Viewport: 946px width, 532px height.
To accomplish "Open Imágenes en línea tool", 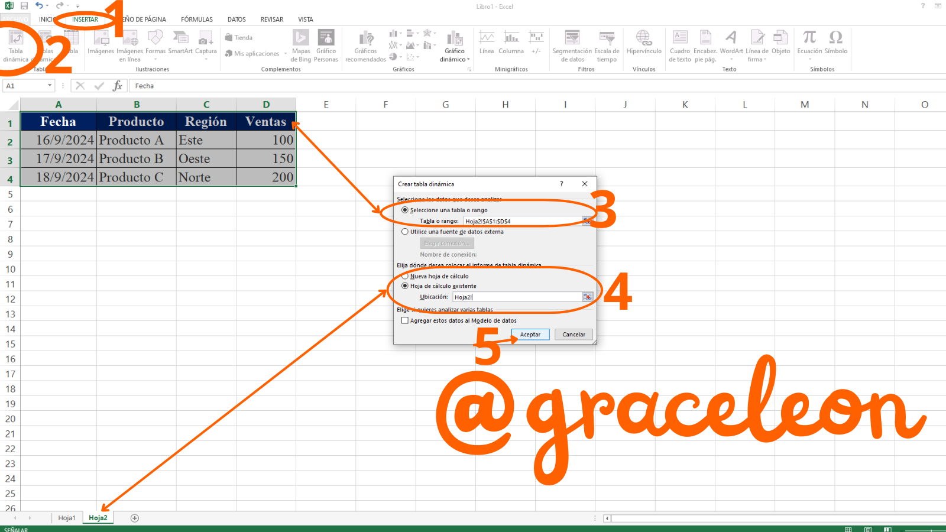I will (x=130, y=46).
